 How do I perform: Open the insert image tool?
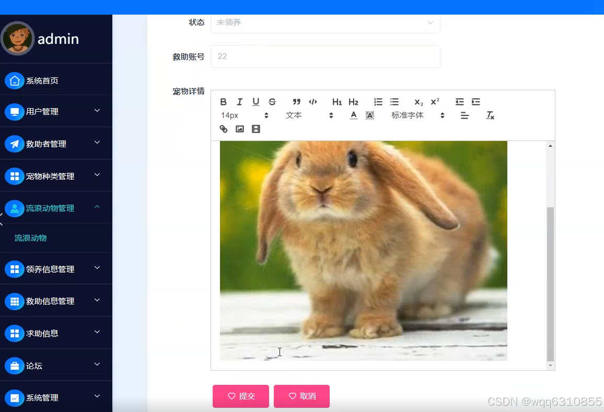(239, 129)
